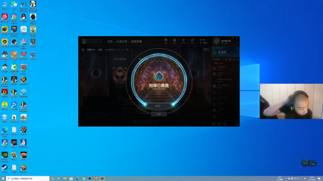Click the 接受! accept match button
The image size is (323, 181).
158,106
